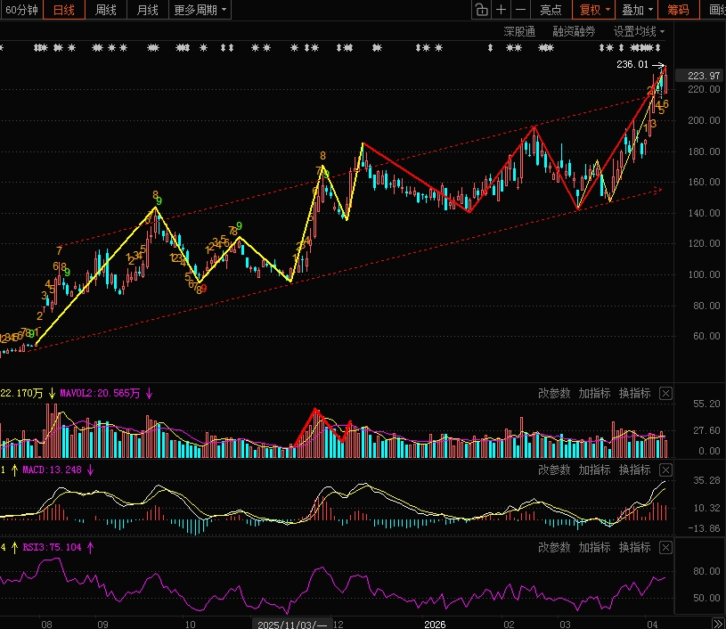726x629 pixels.
Task: Click the lock icon in top toolbar
Action: 481,9
